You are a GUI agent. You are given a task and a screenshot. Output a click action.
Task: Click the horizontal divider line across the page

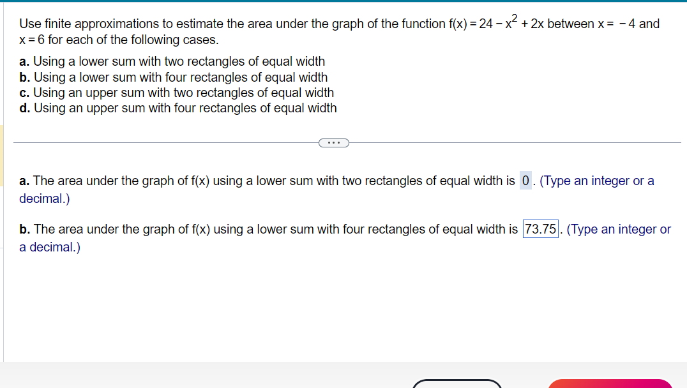point(160,142)
